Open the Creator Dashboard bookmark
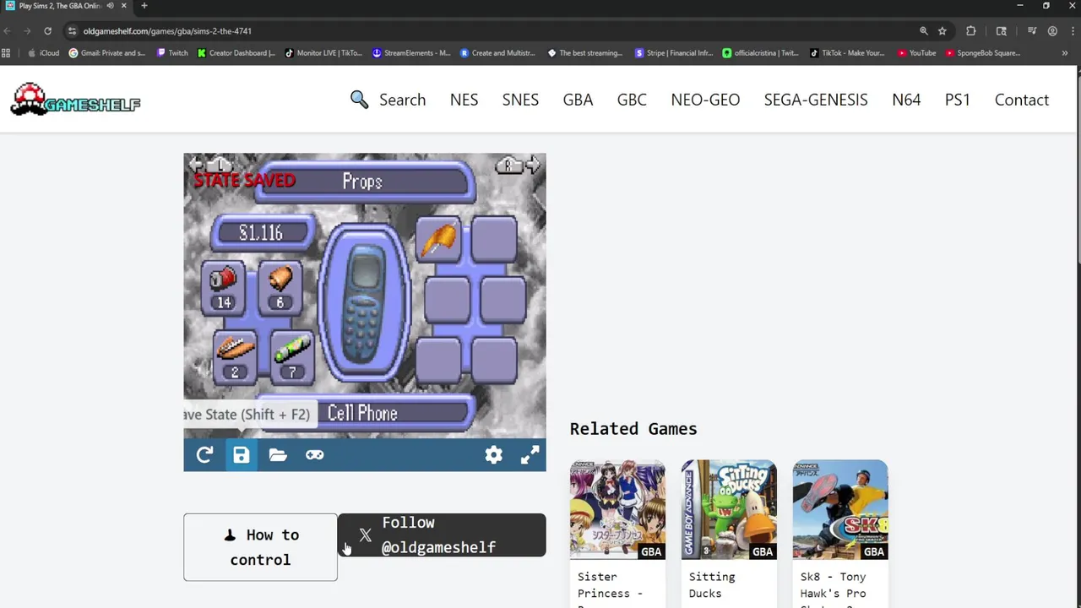The image size is (1081, 608). (x=236, y=53)
